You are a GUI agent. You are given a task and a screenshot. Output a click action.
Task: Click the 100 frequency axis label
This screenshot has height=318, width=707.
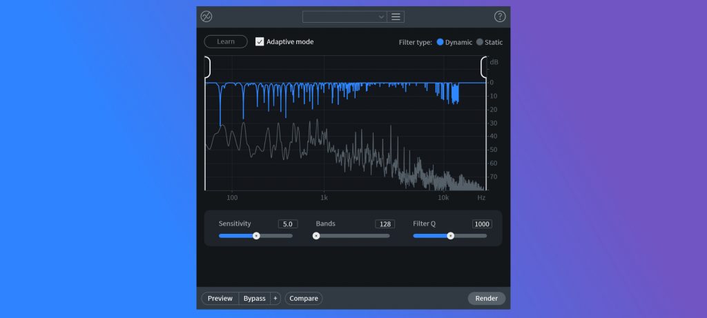point(232,198)
